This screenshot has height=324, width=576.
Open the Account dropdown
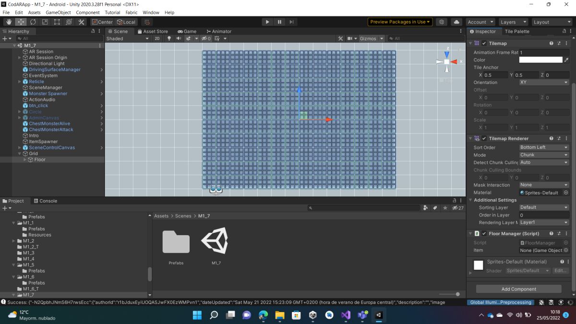point(481,22)
